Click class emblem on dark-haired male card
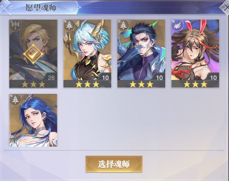This screenshot has width=229, height=181. (x=123, y=26)
